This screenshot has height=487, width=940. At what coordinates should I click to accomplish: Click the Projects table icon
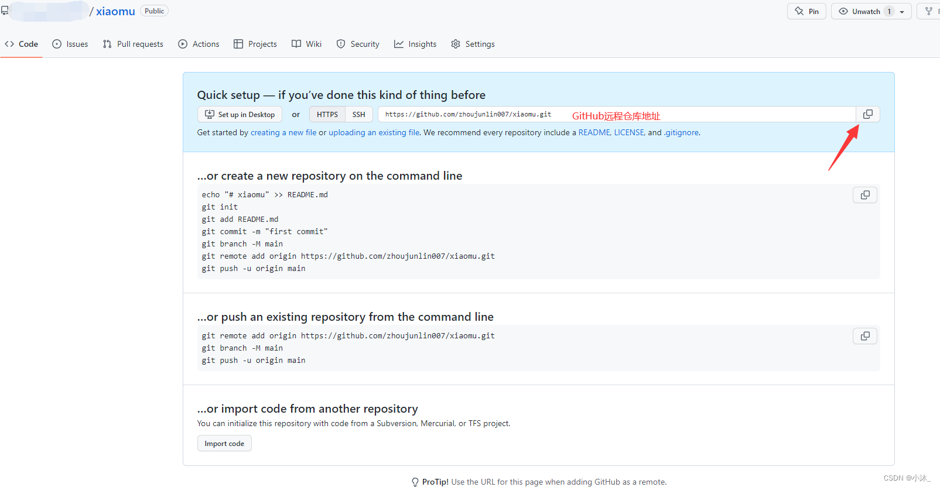(238, 44)
